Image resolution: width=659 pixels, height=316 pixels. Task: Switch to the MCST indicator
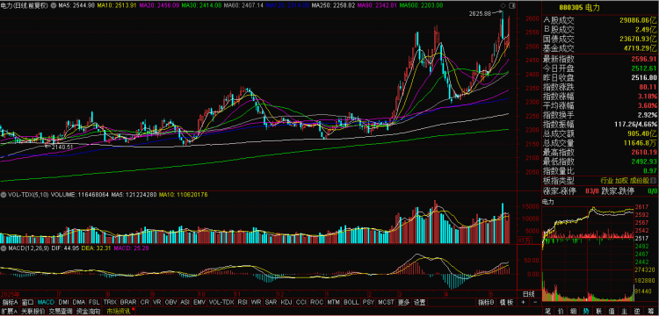(386, 302)
